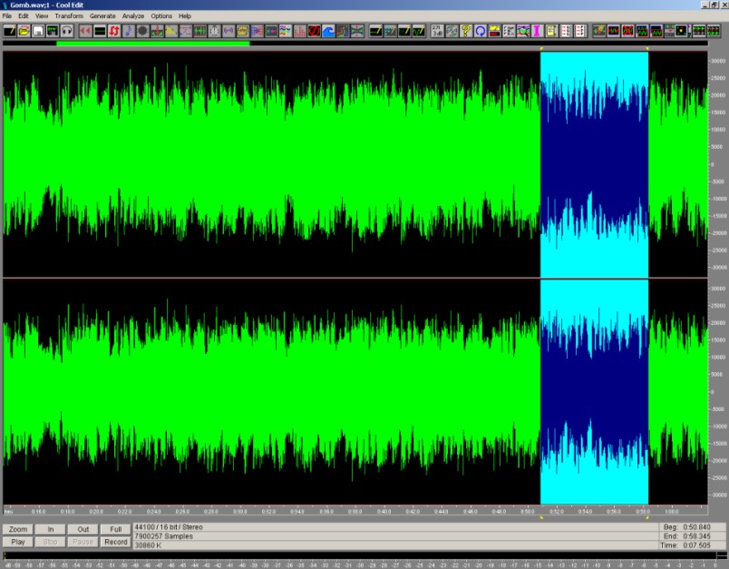Click the green overview range bar
The width and height of the screenshot is (729, 569).
pos(153,44)
